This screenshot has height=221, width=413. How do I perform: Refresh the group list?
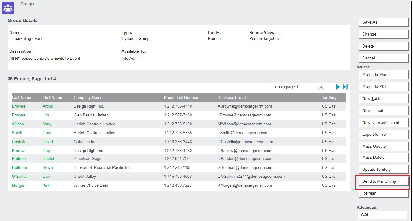point(383,193)
